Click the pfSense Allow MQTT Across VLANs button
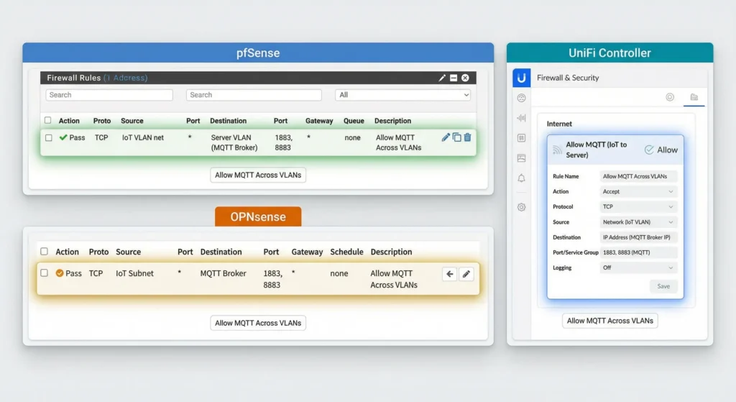 [x=258, y=175]
